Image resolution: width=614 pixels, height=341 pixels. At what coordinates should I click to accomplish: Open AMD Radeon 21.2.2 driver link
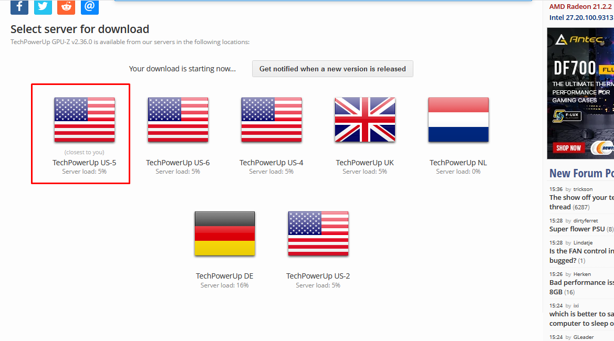point(581,7)
